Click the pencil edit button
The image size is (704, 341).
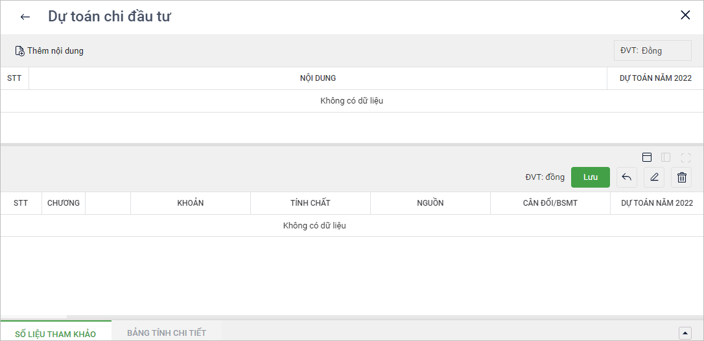(x=654, y=177)
